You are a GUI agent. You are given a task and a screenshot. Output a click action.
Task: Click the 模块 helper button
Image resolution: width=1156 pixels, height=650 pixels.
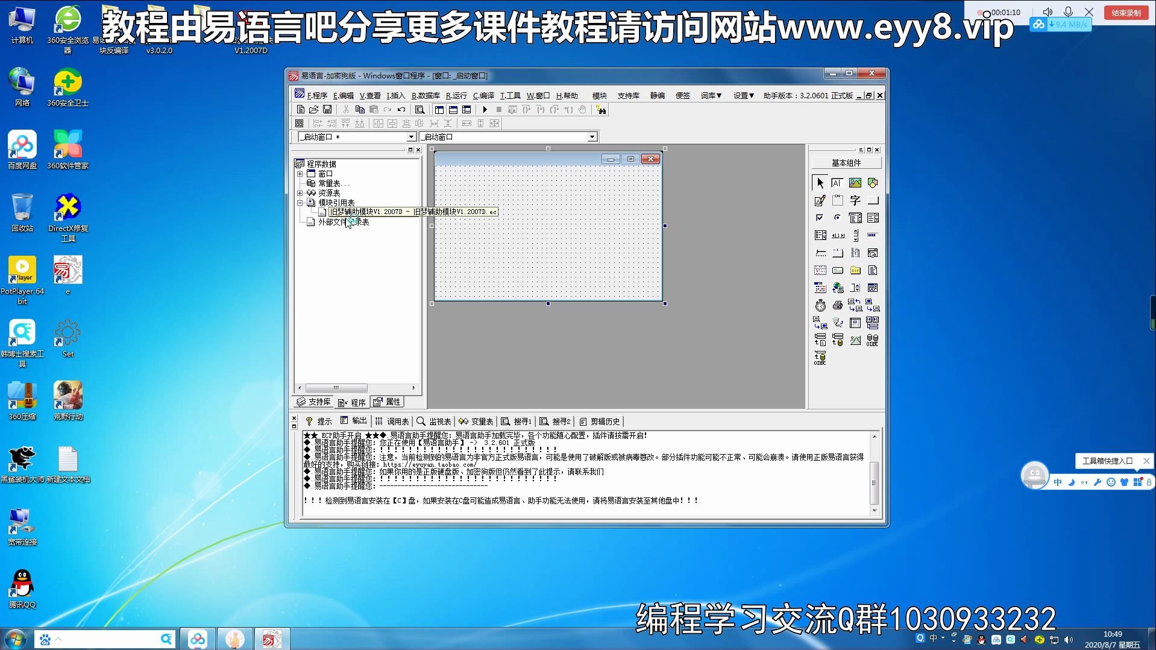coord(599,95)
